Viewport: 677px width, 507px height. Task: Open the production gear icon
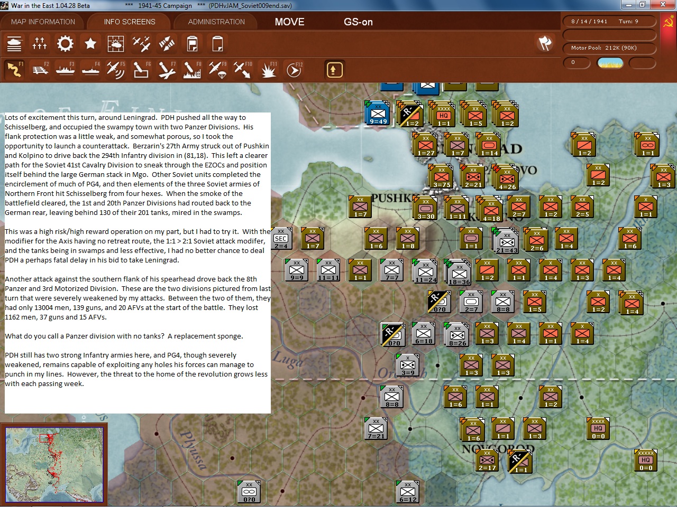click(65, 43)
